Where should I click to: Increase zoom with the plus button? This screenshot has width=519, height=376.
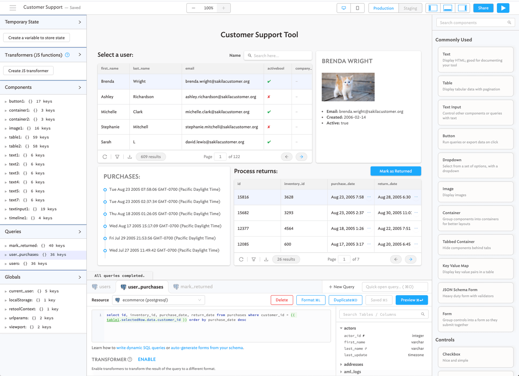coord(223,8)
